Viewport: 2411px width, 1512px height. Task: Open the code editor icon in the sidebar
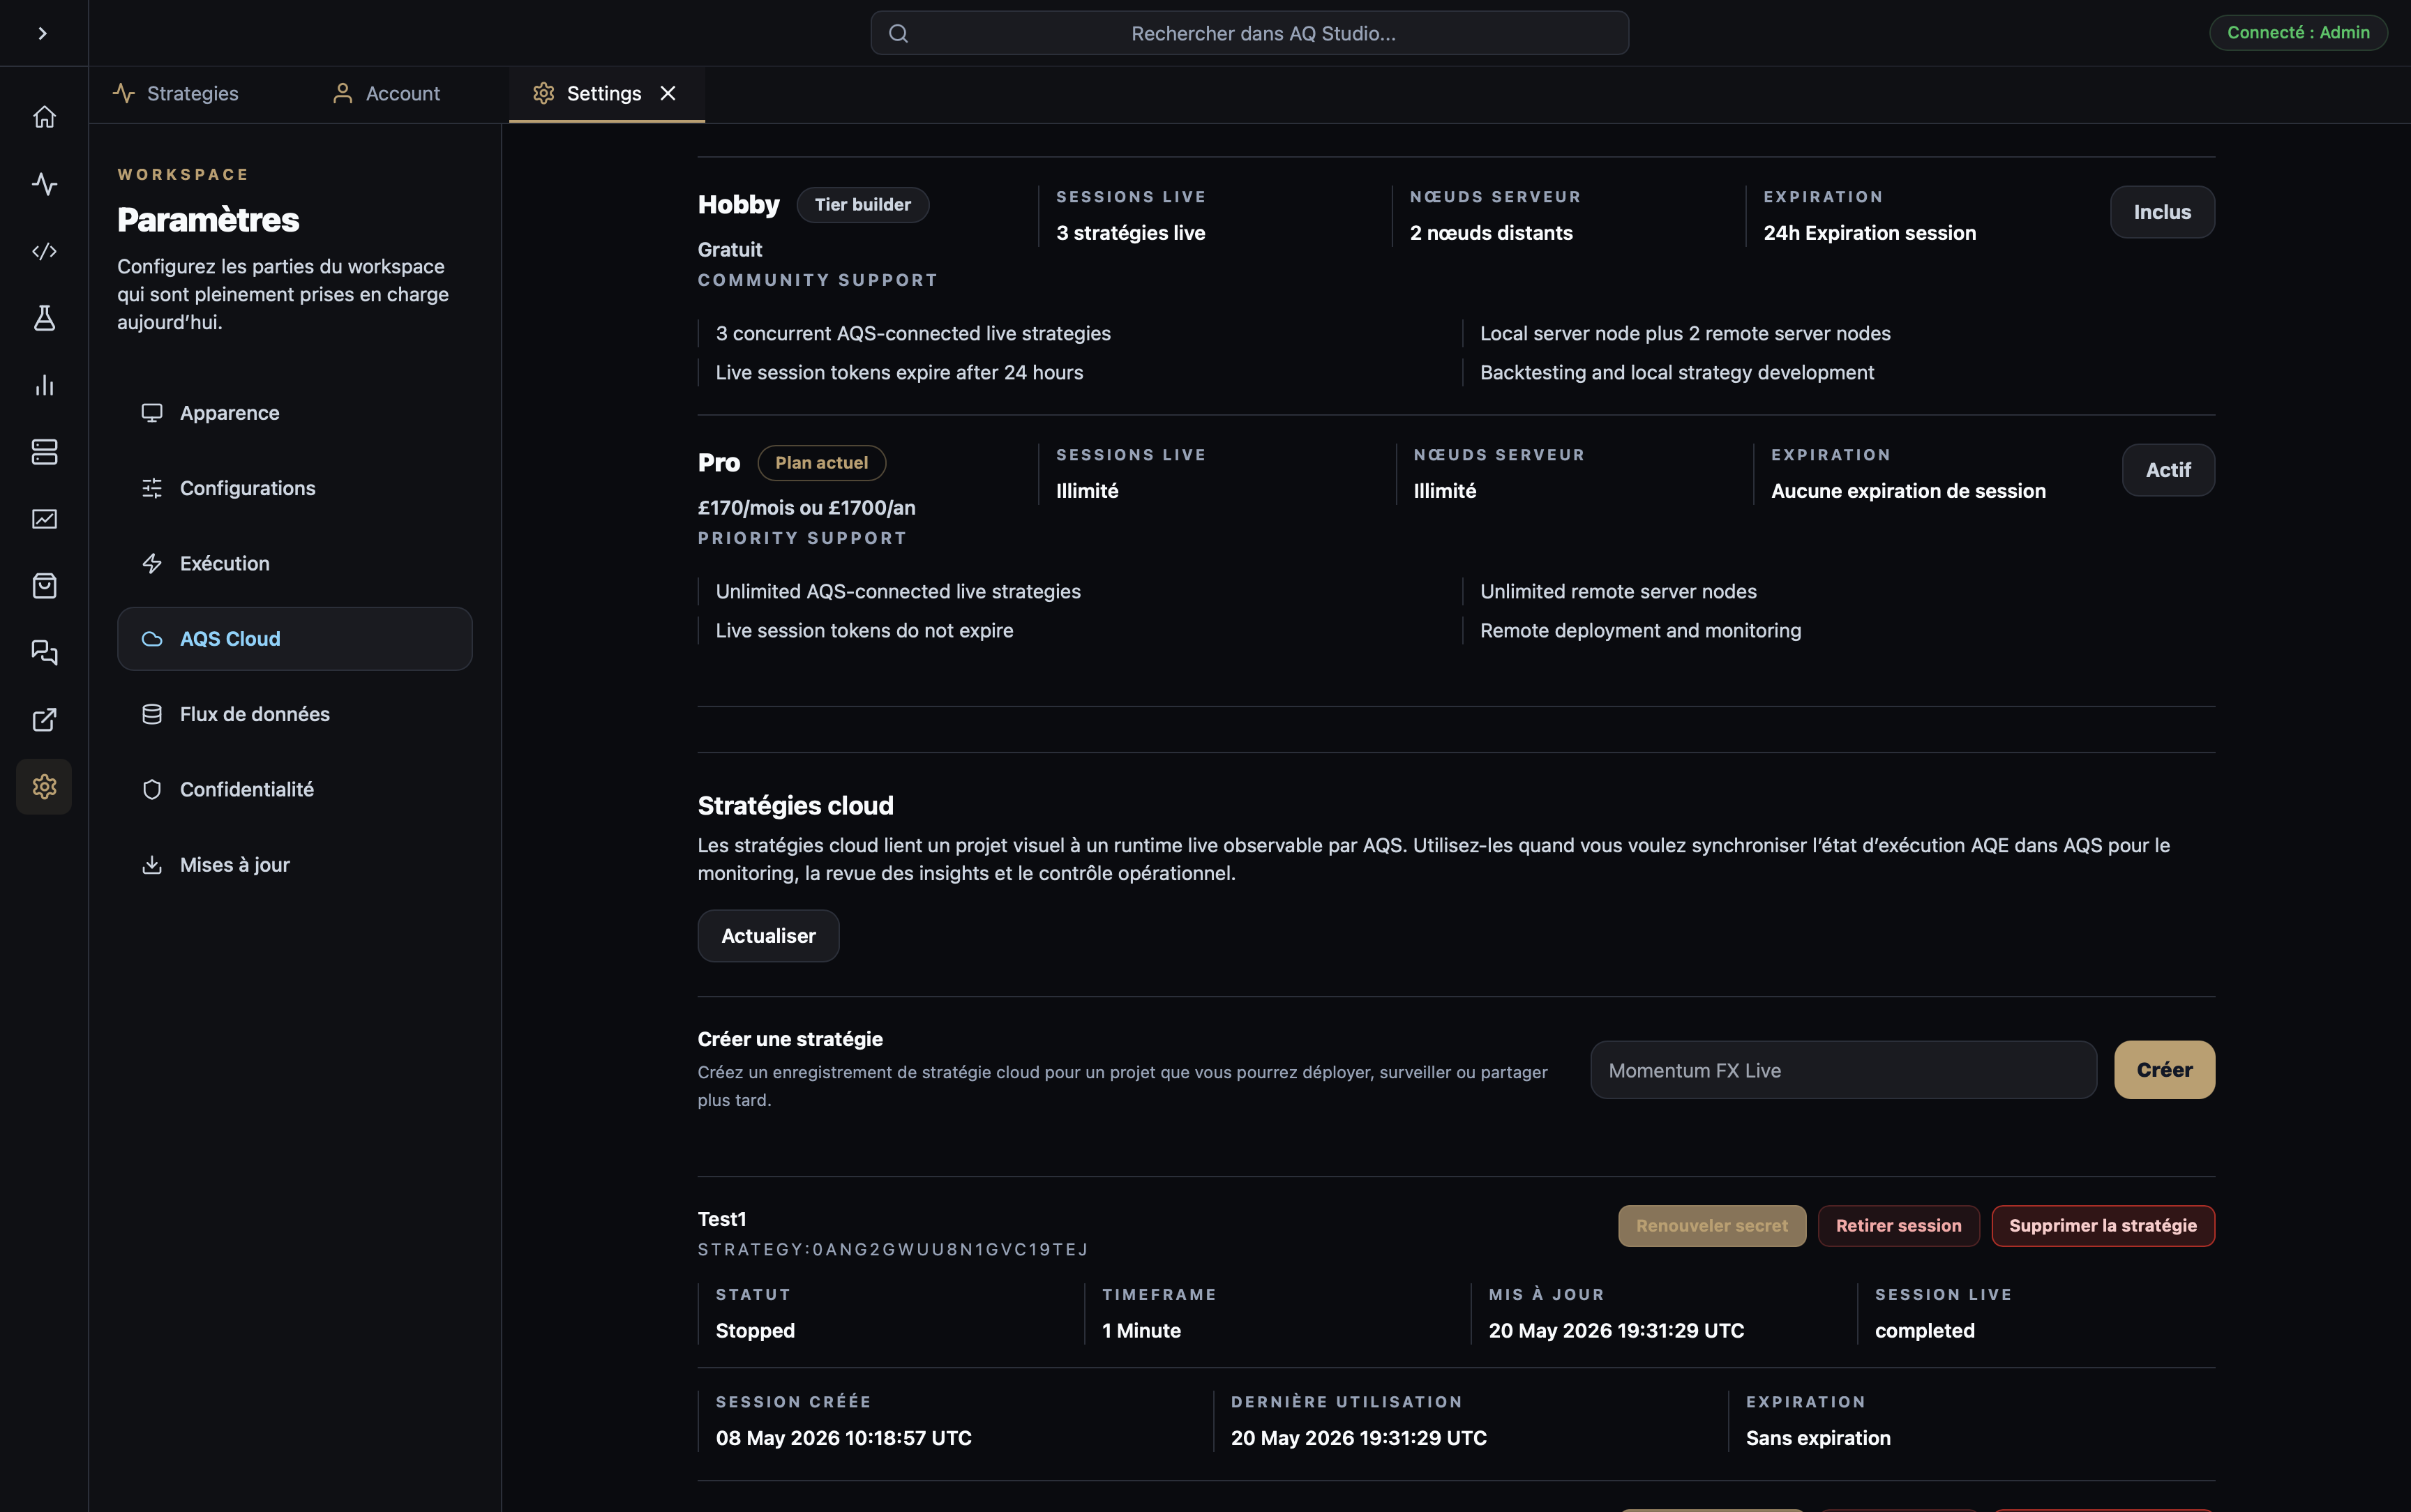coord(44,251)
